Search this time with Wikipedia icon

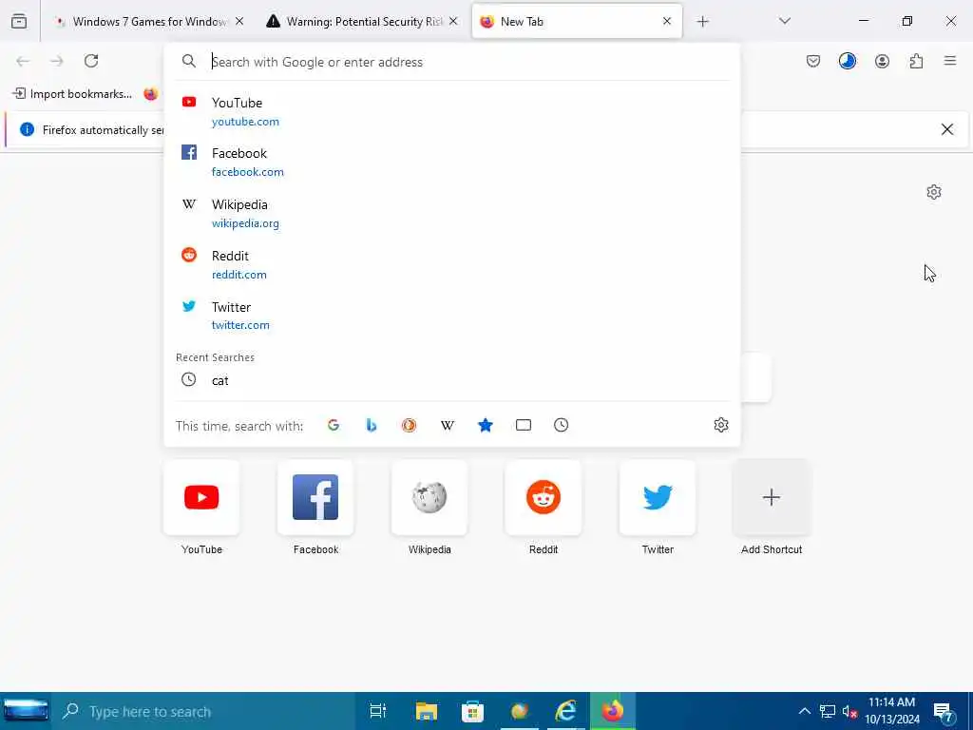coord(448,425)
